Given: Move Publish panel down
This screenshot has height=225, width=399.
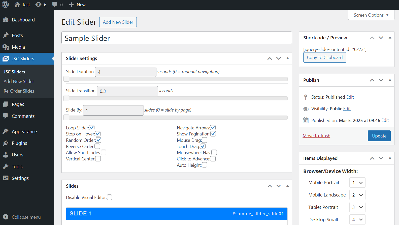Looking at the screenshot, I should click(x=381, y=80).
